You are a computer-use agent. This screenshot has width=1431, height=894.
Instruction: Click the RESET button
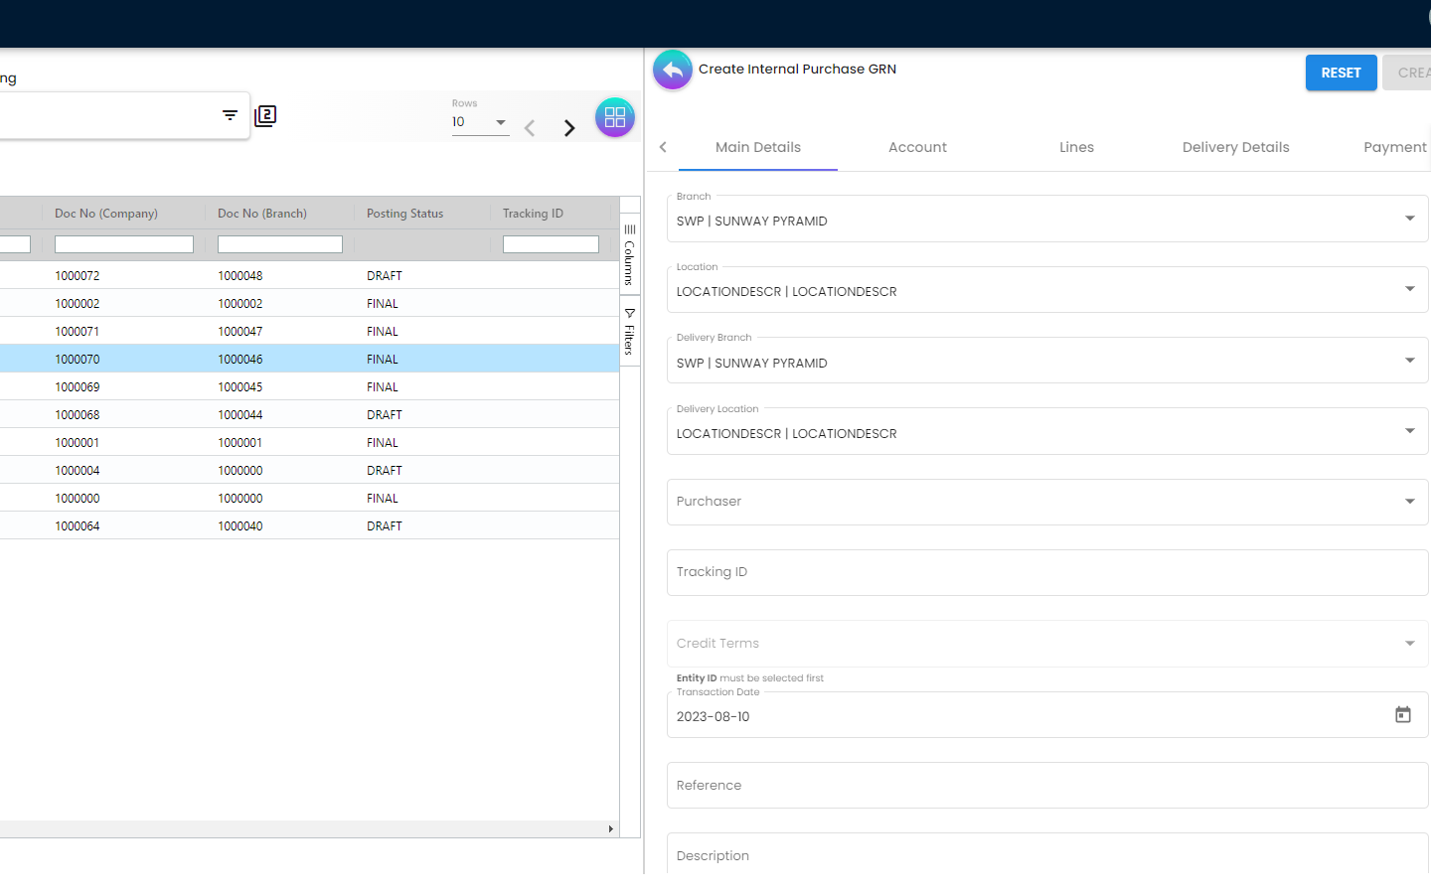click(1341, 73)
